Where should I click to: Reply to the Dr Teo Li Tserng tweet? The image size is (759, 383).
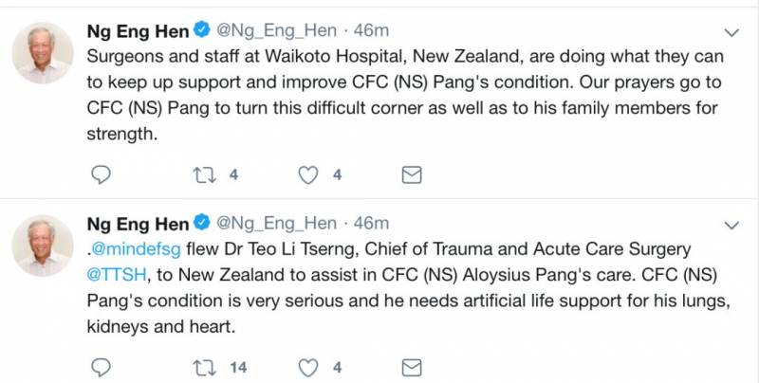pos(103,366)
